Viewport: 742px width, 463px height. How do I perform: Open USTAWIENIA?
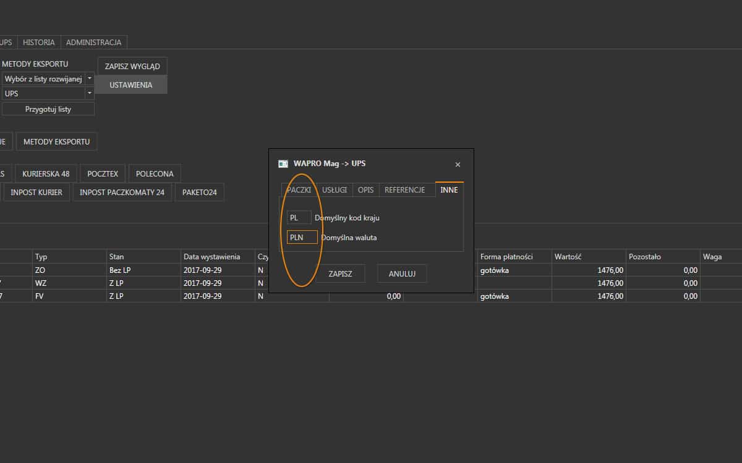pyautogui.click(x=131, y=85)
